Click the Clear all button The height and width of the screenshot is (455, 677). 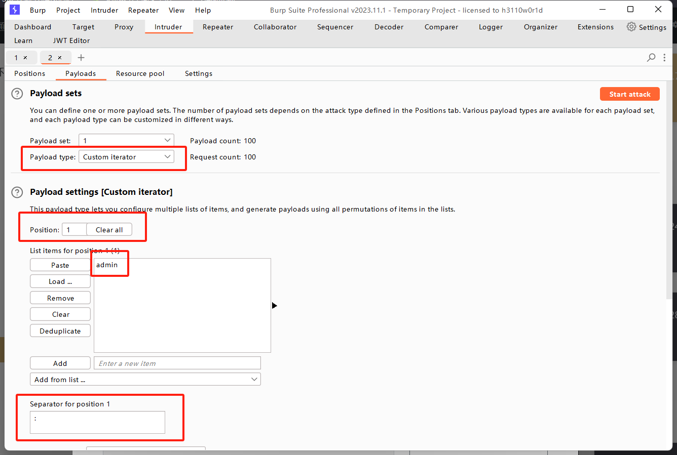point(109,229)
